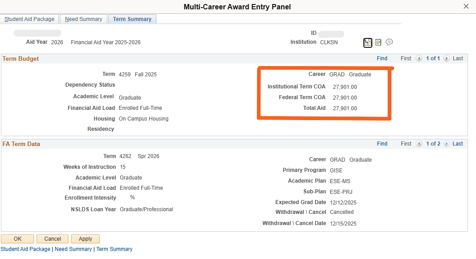Screen dimensions: 476x259
Task: Open Student Aid Package footer link
Action: (x=25, y=249)
